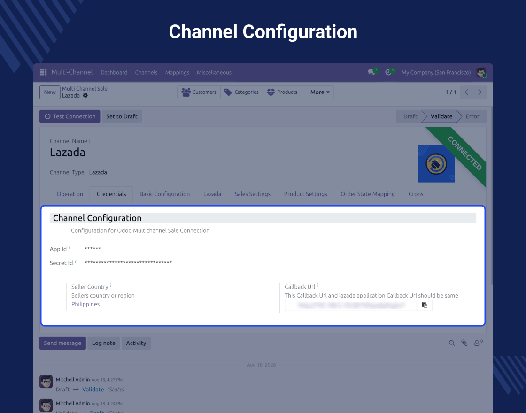The height and width of the screenshot is (413, 526).
Task: Click the Lazada channel logo image
Action: coord(436,164)
